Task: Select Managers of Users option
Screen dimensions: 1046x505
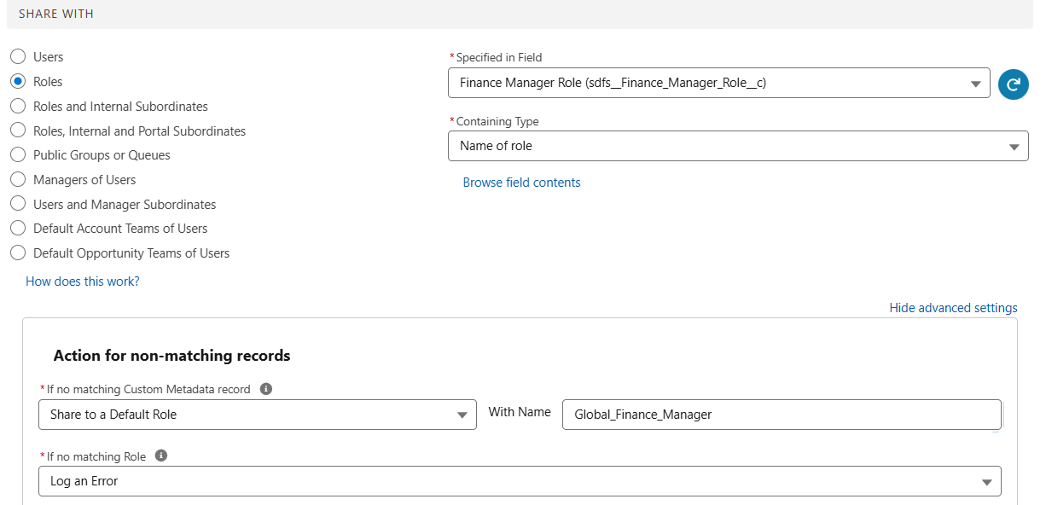Action: click(18, 179)
